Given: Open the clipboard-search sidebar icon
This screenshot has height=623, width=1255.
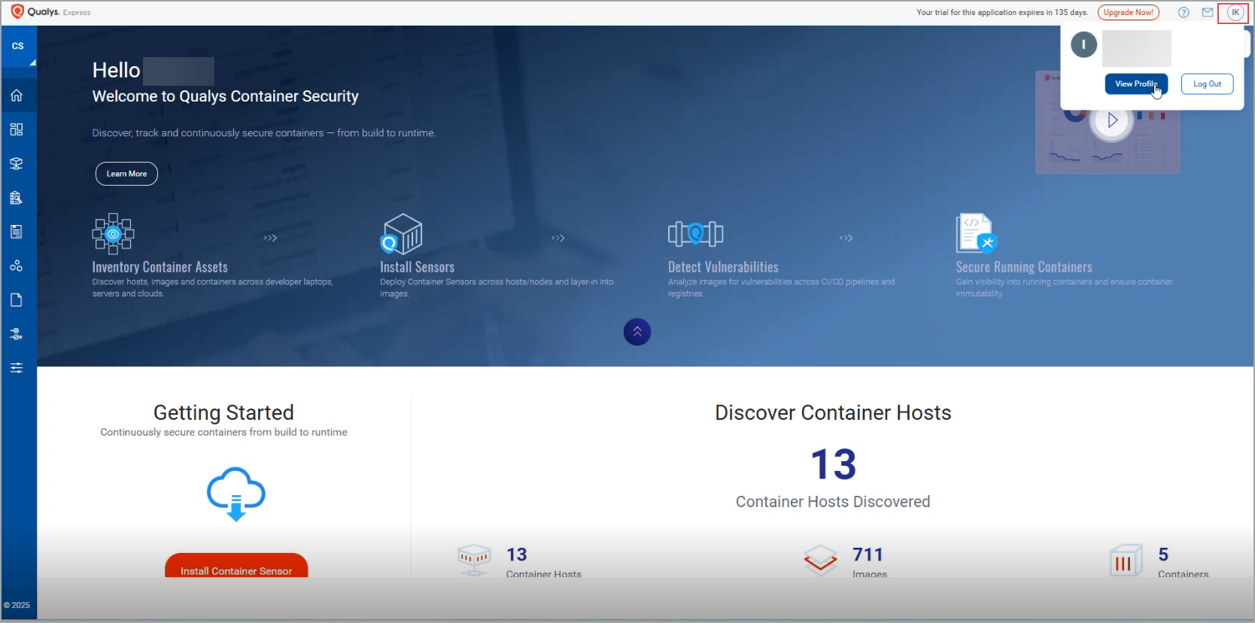Looking at the screenshot, I should tap(17, 198).
